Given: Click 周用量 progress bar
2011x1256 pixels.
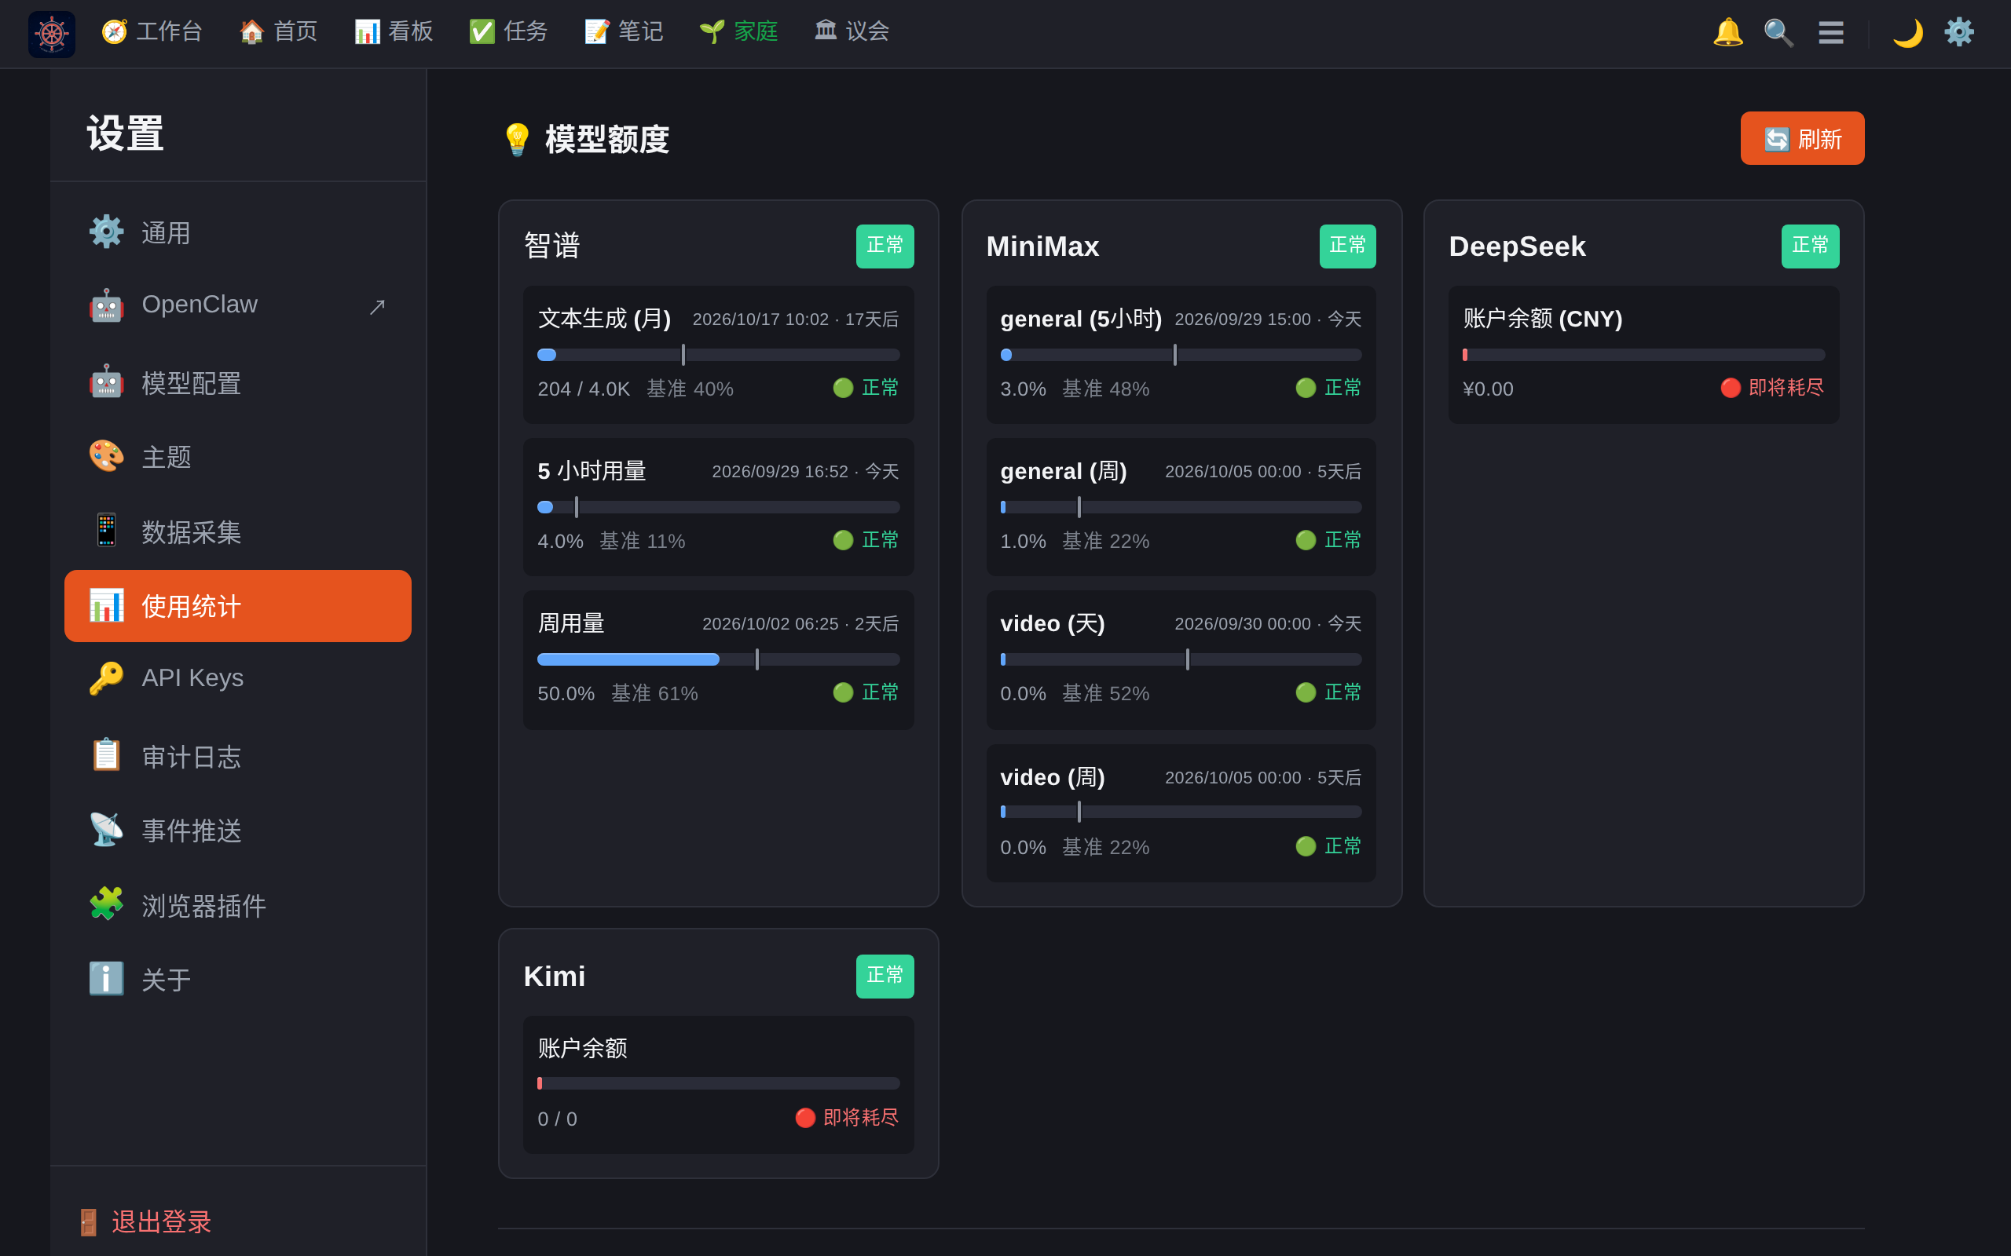Looking at the screenshot, I should 718,659.
